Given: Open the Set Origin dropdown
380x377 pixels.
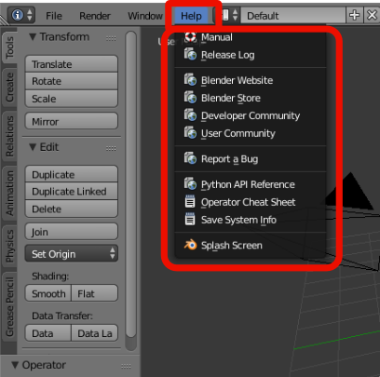Looking at the screenshot, I should (x=72, y=254).
